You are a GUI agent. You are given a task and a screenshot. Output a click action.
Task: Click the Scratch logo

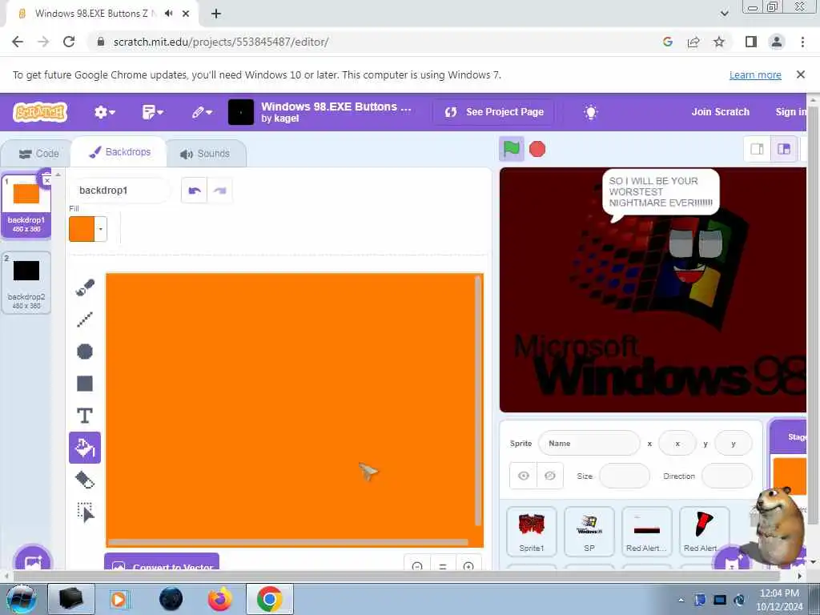coord(40,112)
